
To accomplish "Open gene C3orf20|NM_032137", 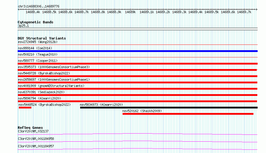I will click(x=33, y=131).
